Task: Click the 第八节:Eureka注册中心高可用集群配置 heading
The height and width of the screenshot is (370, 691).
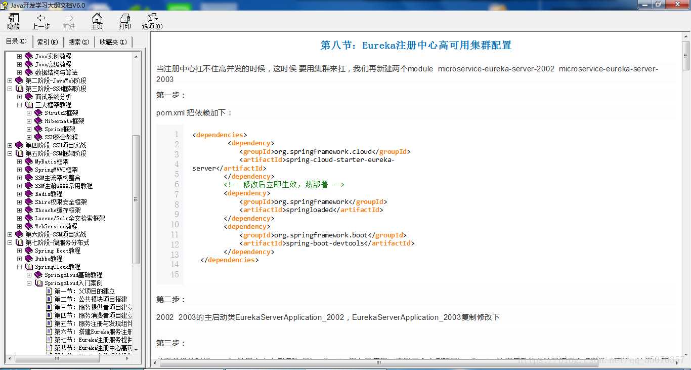Action: (x=416, y=46)
